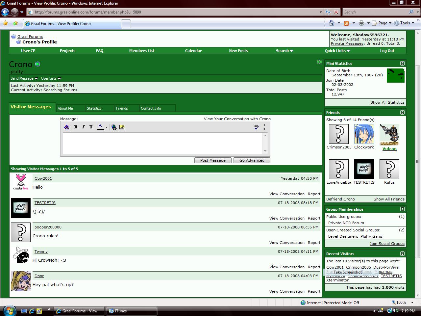421x316 pixels.
Task: Click inside the visitor message text area
Action: pos(163,143)
